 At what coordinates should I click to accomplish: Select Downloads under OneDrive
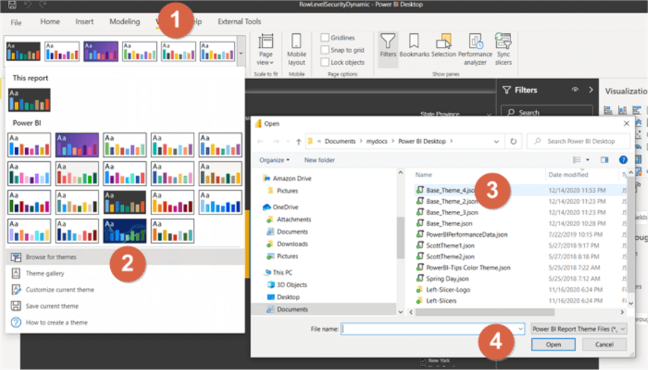(292, 244)
